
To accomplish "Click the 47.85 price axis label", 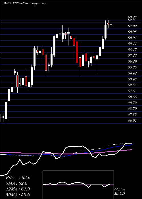I will 132,115.
